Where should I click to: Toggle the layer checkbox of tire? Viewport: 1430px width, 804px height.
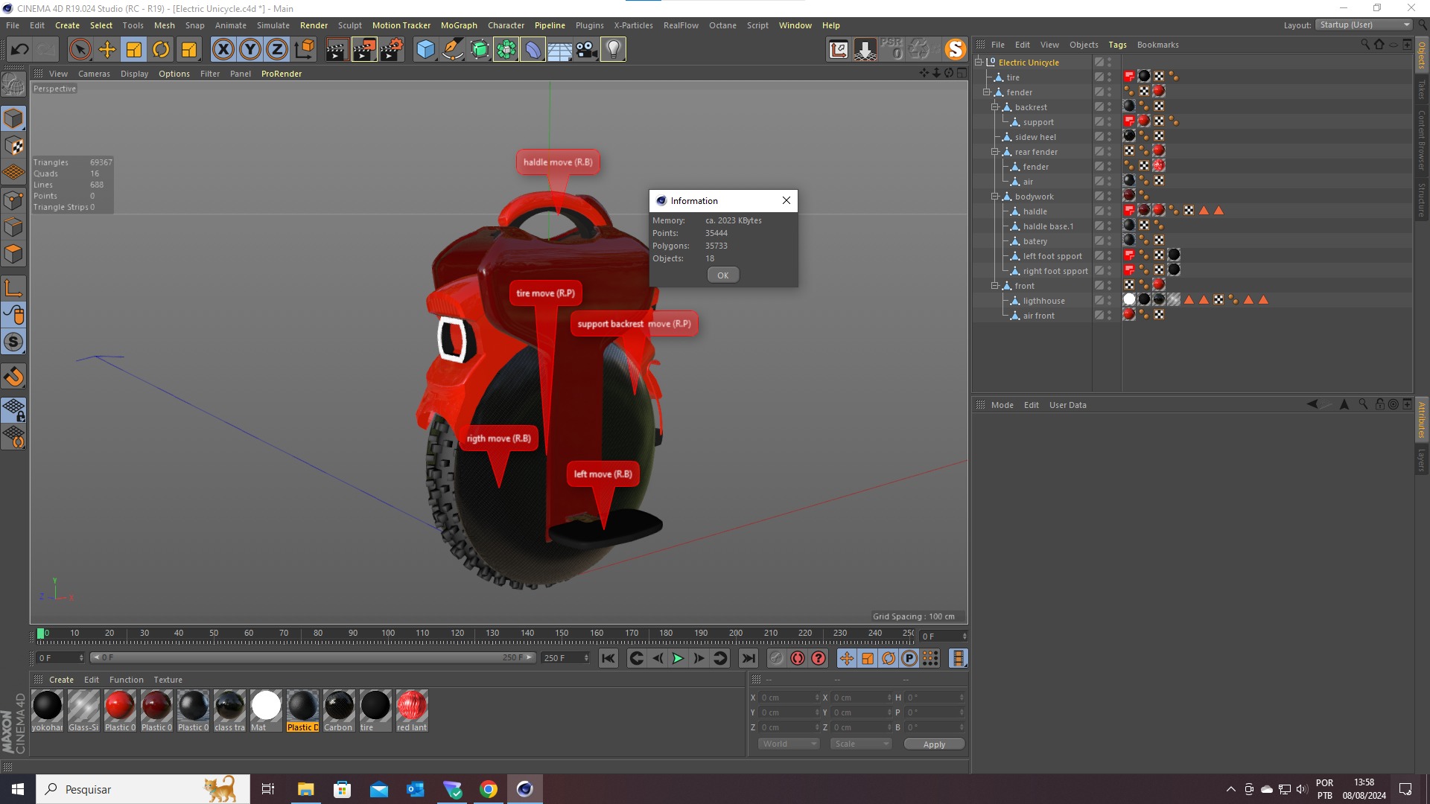(1099, 77)
